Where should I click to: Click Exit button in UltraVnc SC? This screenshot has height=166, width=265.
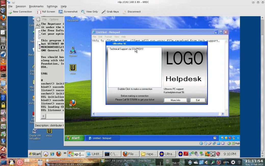[198, 100]
